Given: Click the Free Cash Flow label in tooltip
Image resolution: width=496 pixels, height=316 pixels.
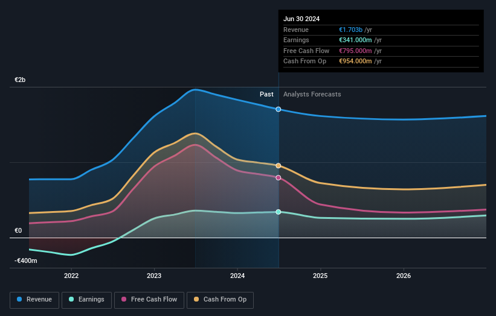Looking at the screenshot, I should 306,51.
